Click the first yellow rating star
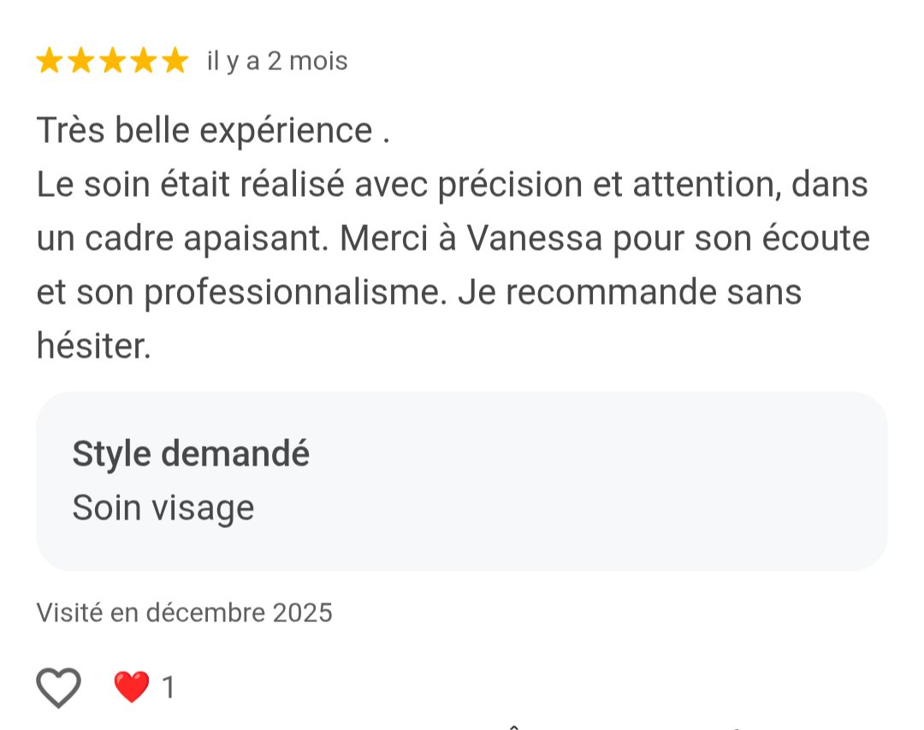This screenshot has width=924, height=730. point(50,62)
